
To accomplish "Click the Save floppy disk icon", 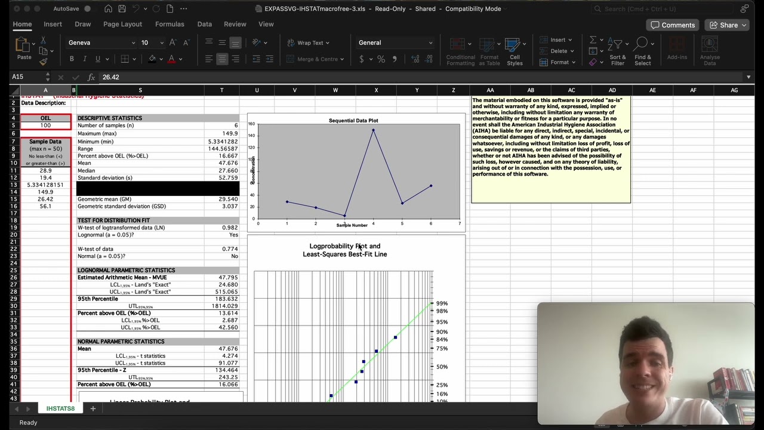I will coord(122,9).
